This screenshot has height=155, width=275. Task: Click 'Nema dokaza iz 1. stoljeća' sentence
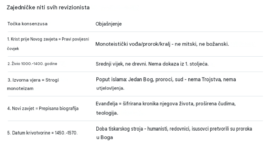[x=178, y=64]
